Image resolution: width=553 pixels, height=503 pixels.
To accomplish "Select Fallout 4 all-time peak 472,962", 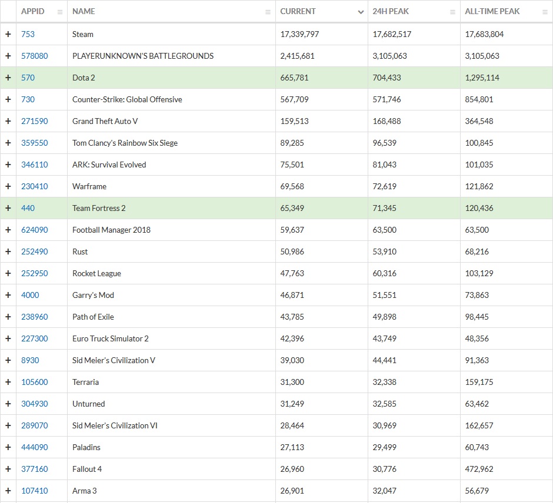I will click(479, 469).
